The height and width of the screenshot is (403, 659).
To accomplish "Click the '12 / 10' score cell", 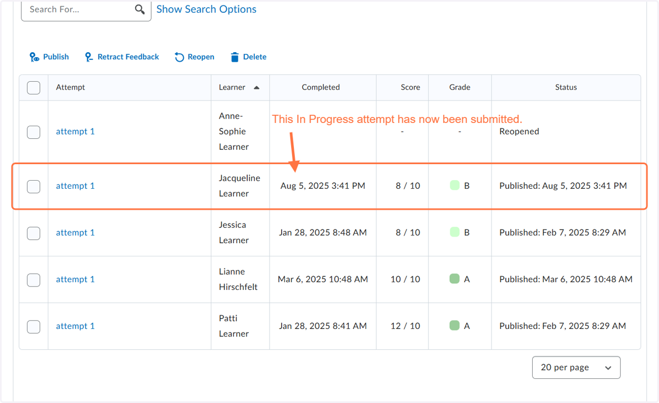I will (405, 326).
